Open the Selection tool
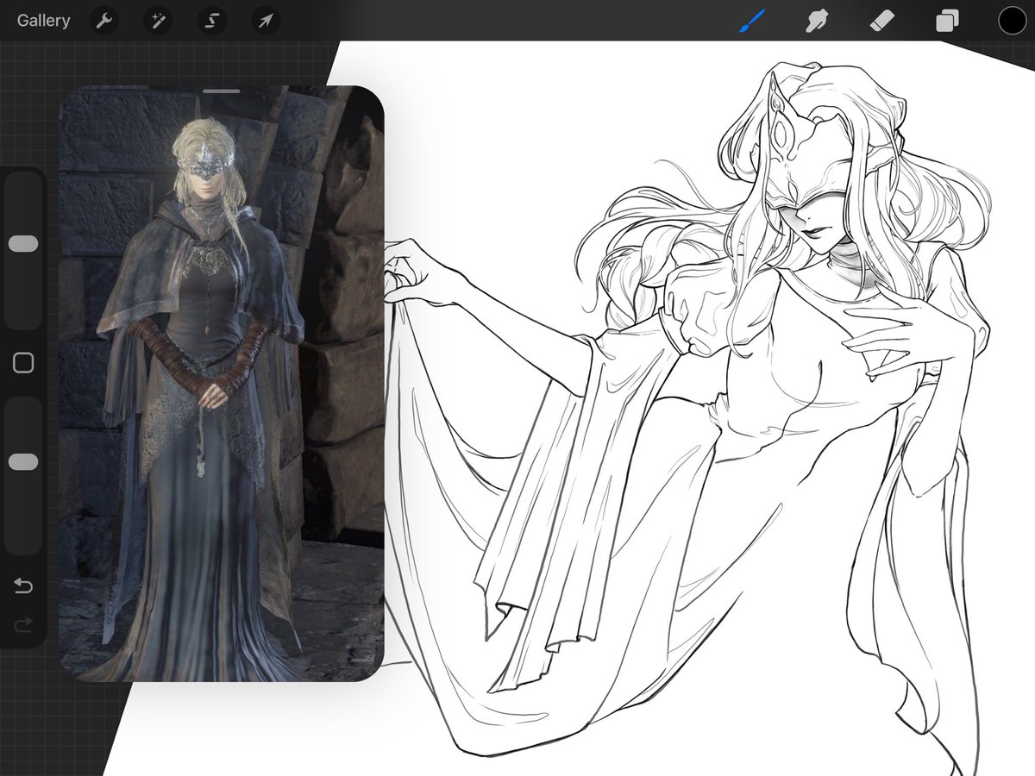1035x776 pixels. click(211, 21)
